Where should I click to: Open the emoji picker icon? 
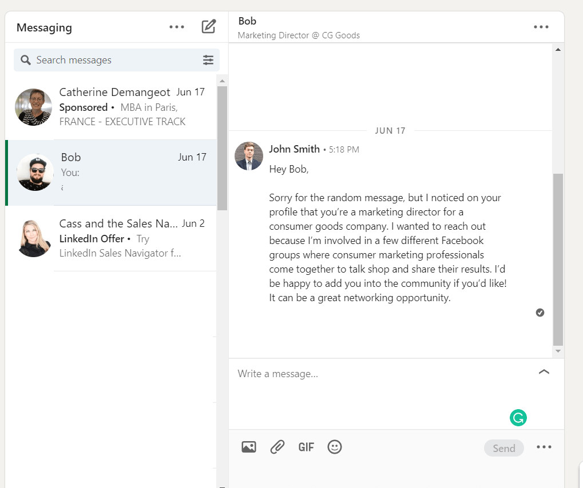coord(334,447)
